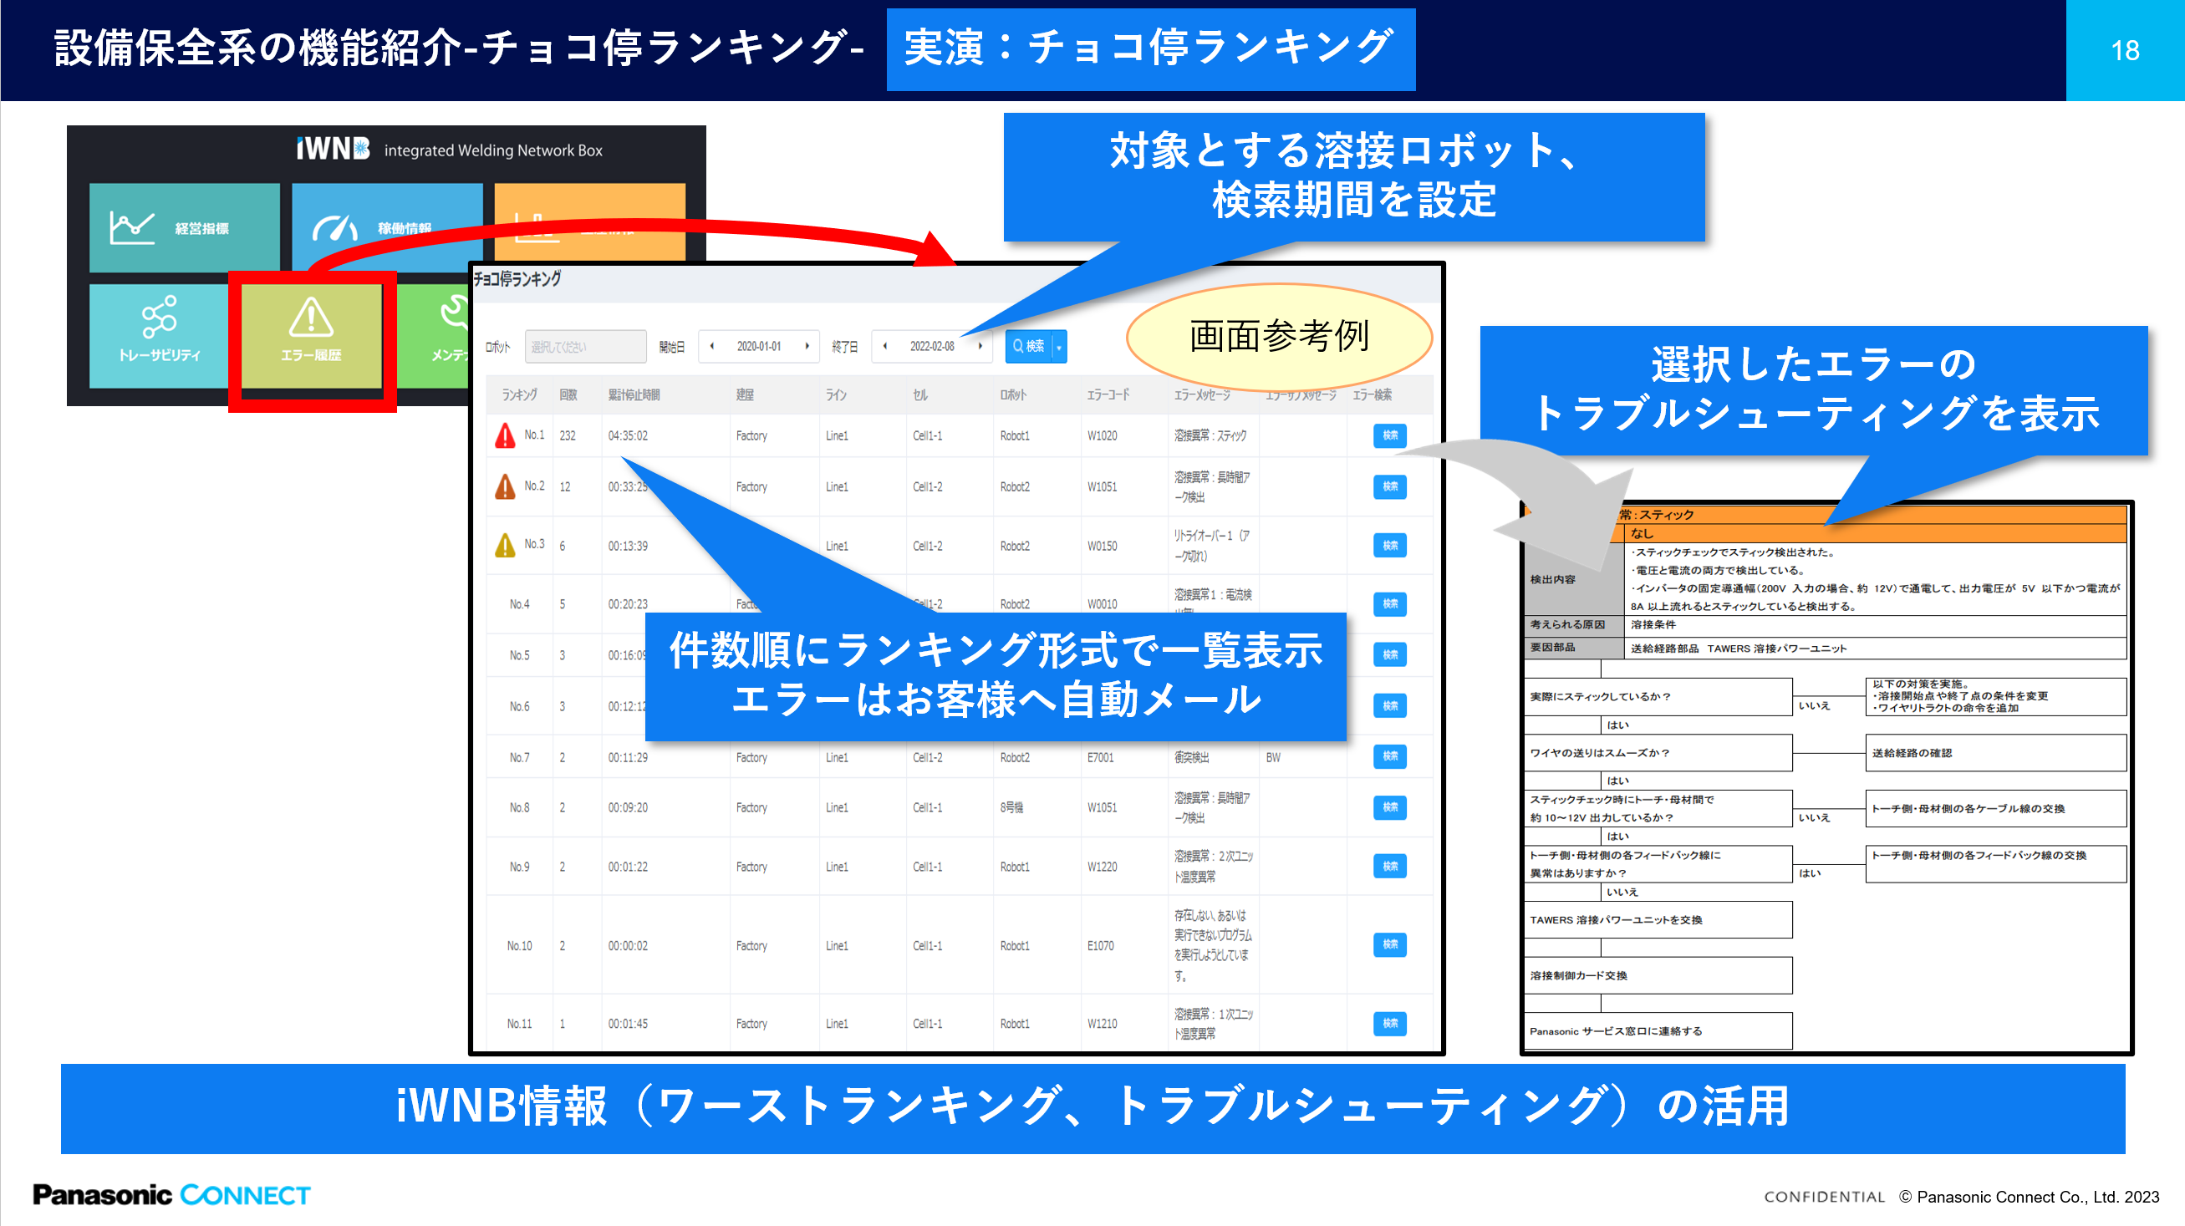Click yellow warning icon for No.3
Image resolution: width=2185 pixels, height=1226 pixels.
[505, 545]
